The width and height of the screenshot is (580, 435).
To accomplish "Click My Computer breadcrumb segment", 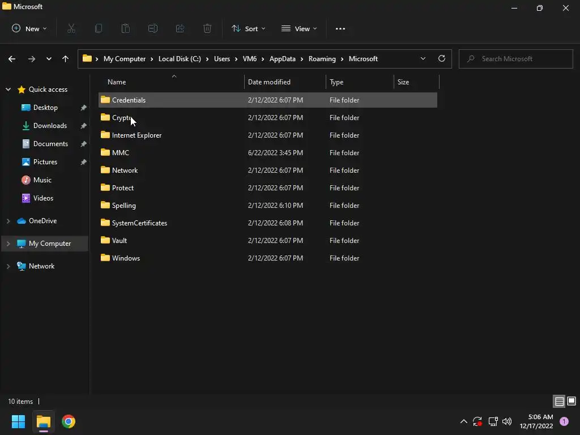I will click(x=125, y=59).
